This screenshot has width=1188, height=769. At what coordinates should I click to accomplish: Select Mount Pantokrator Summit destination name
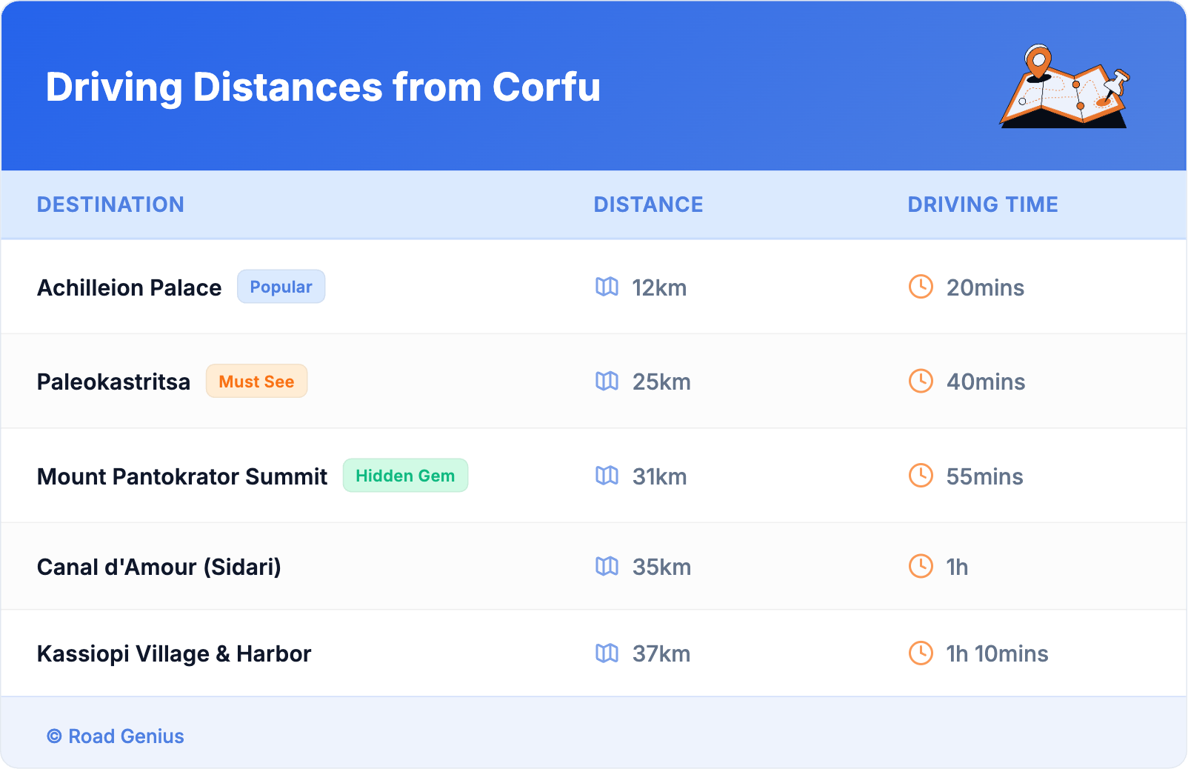coord(182,476)
